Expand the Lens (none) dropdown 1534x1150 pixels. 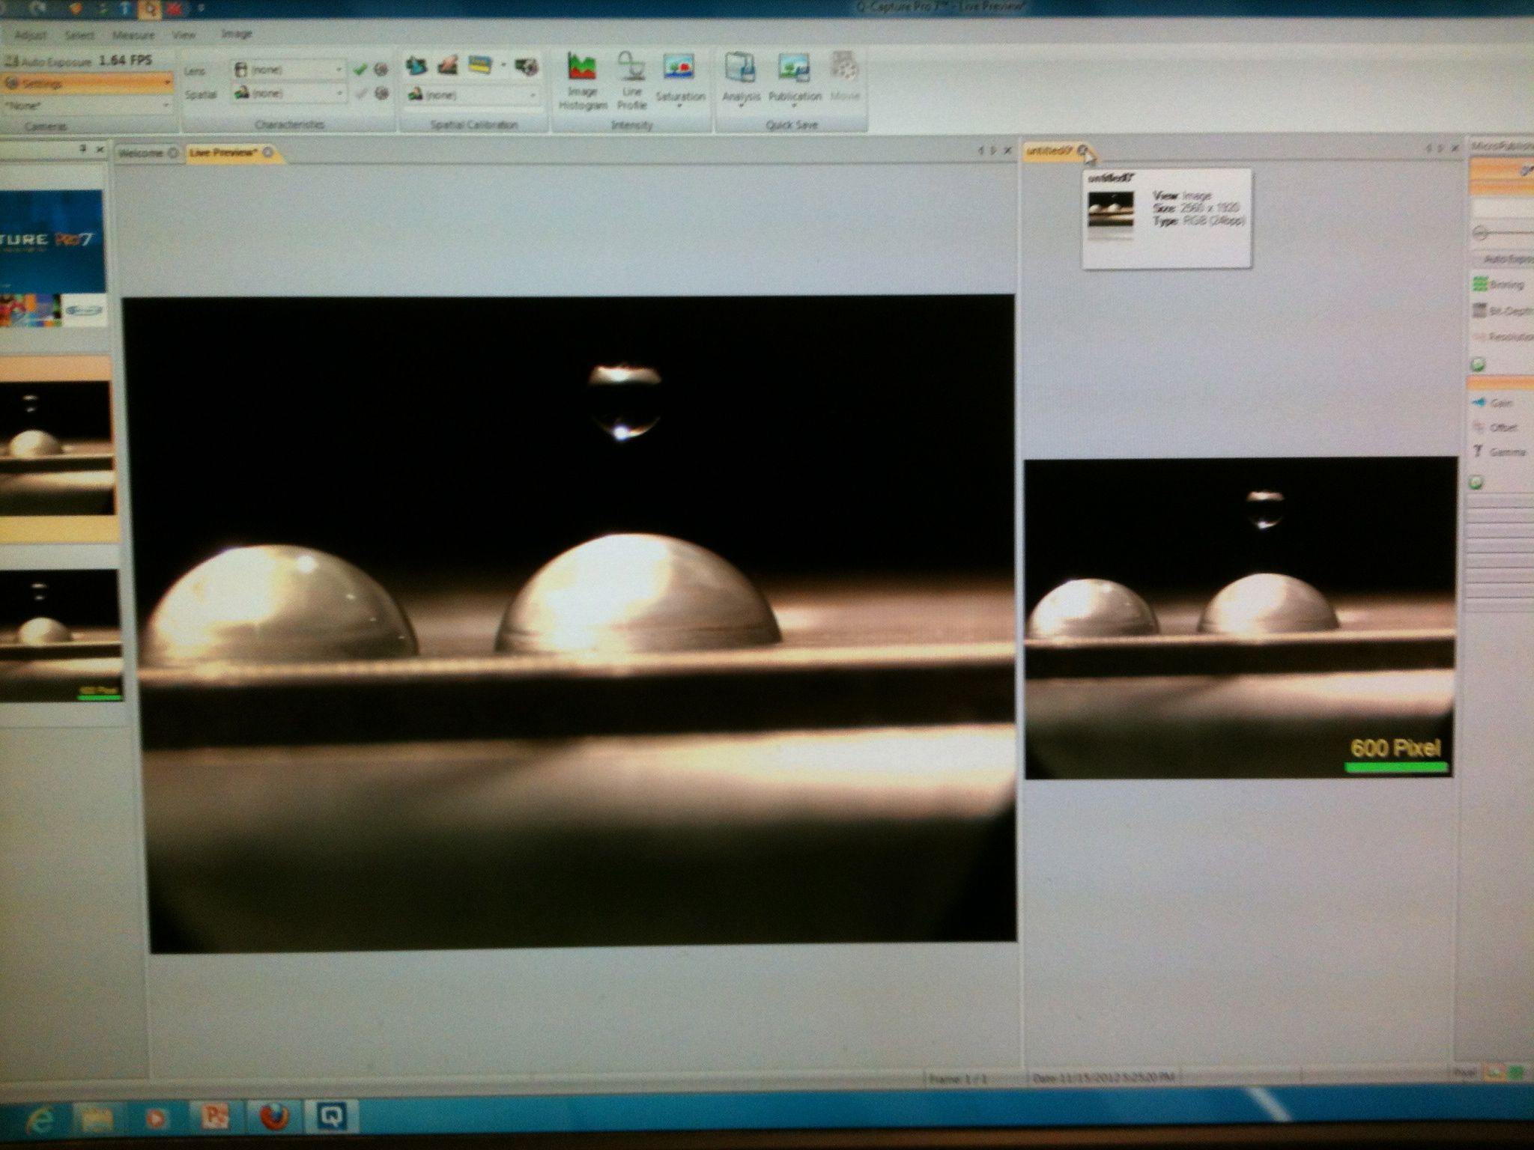coord(339,70)
